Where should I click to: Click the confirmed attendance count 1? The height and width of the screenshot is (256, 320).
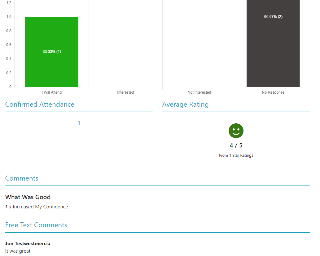pyautogui.click(x=79, y=123)
